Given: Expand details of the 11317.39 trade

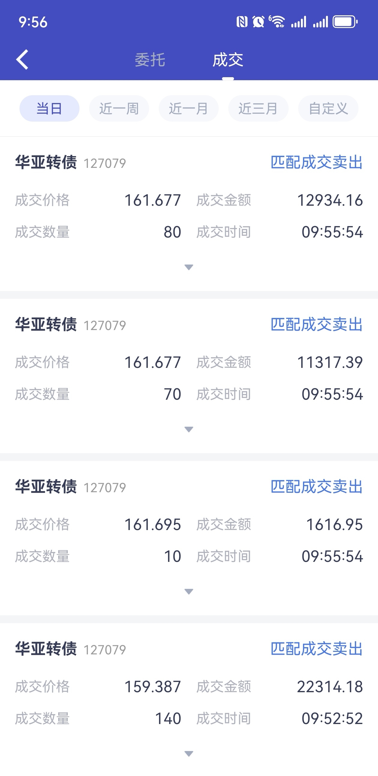Looking at the screenshot, I should click(189, 429).
